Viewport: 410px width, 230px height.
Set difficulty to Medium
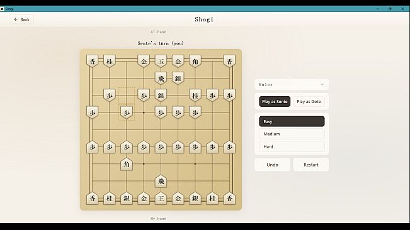pyautogui.click(x=292, y=134)
